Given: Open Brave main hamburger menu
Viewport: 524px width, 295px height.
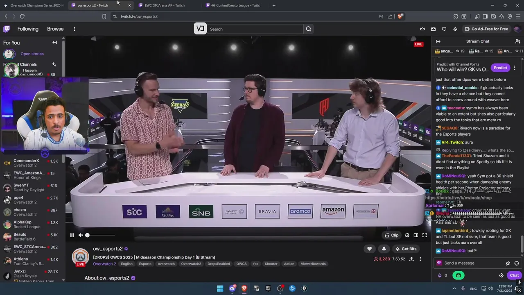Looking at the screenshot, I should [518, 16].
